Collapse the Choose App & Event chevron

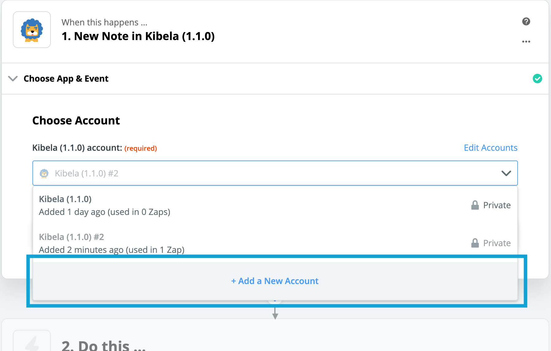coord(13,79)
